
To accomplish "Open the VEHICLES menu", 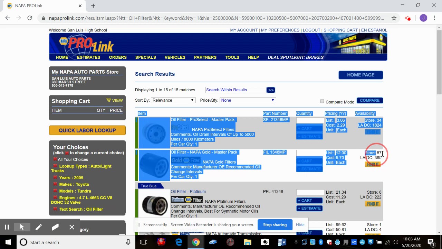I will pos(175,57).
